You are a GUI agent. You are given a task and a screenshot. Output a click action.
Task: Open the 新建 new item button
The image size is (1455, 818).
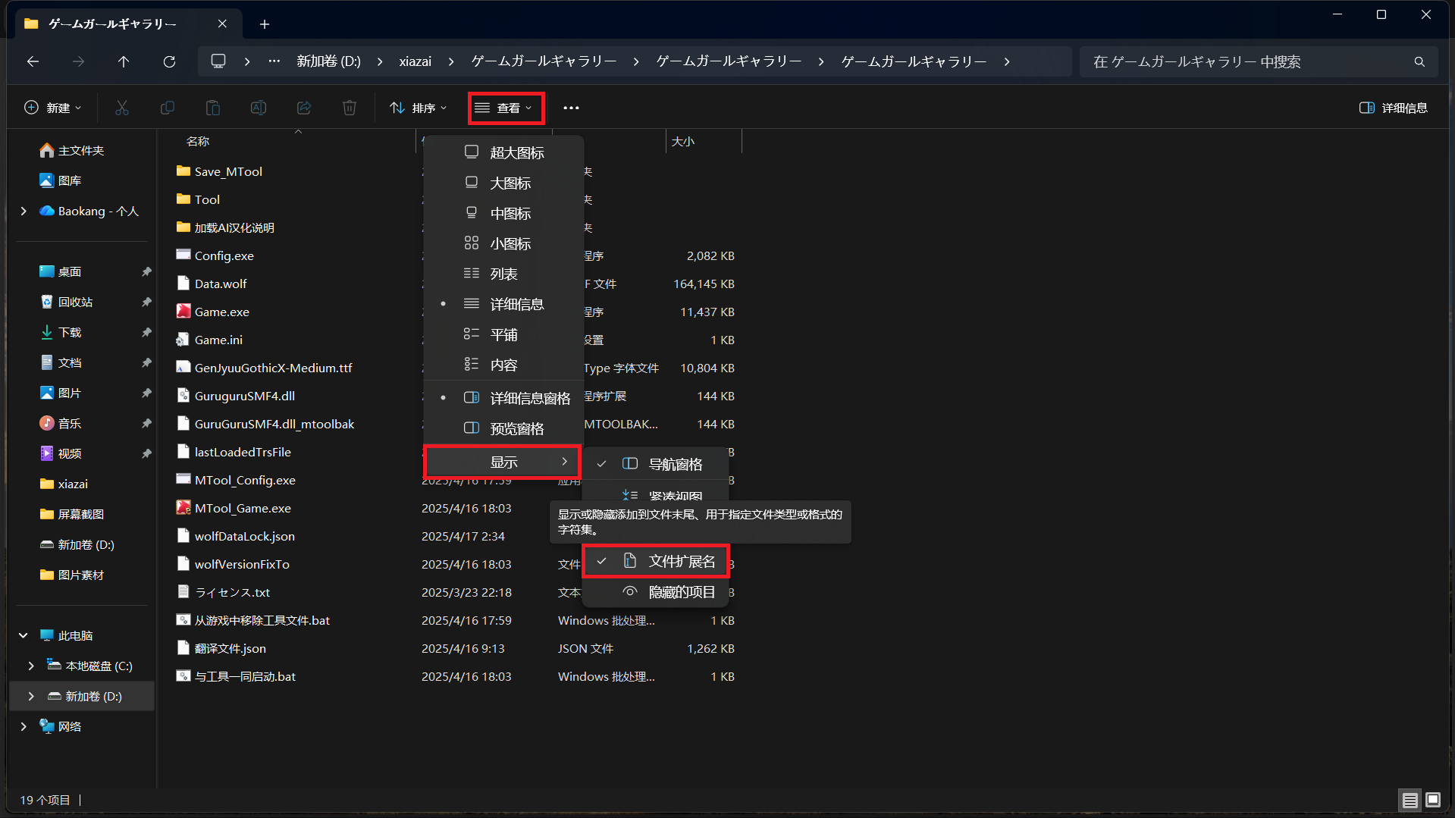click(x=53, y=108)
